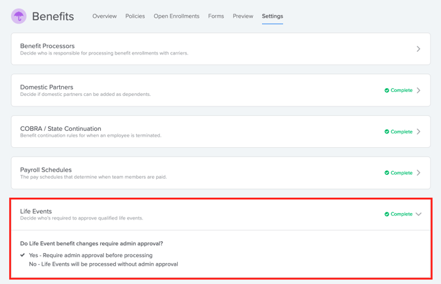441x284 pixels.
Task: Open the Forms tab
Action: tap(216, 16)
